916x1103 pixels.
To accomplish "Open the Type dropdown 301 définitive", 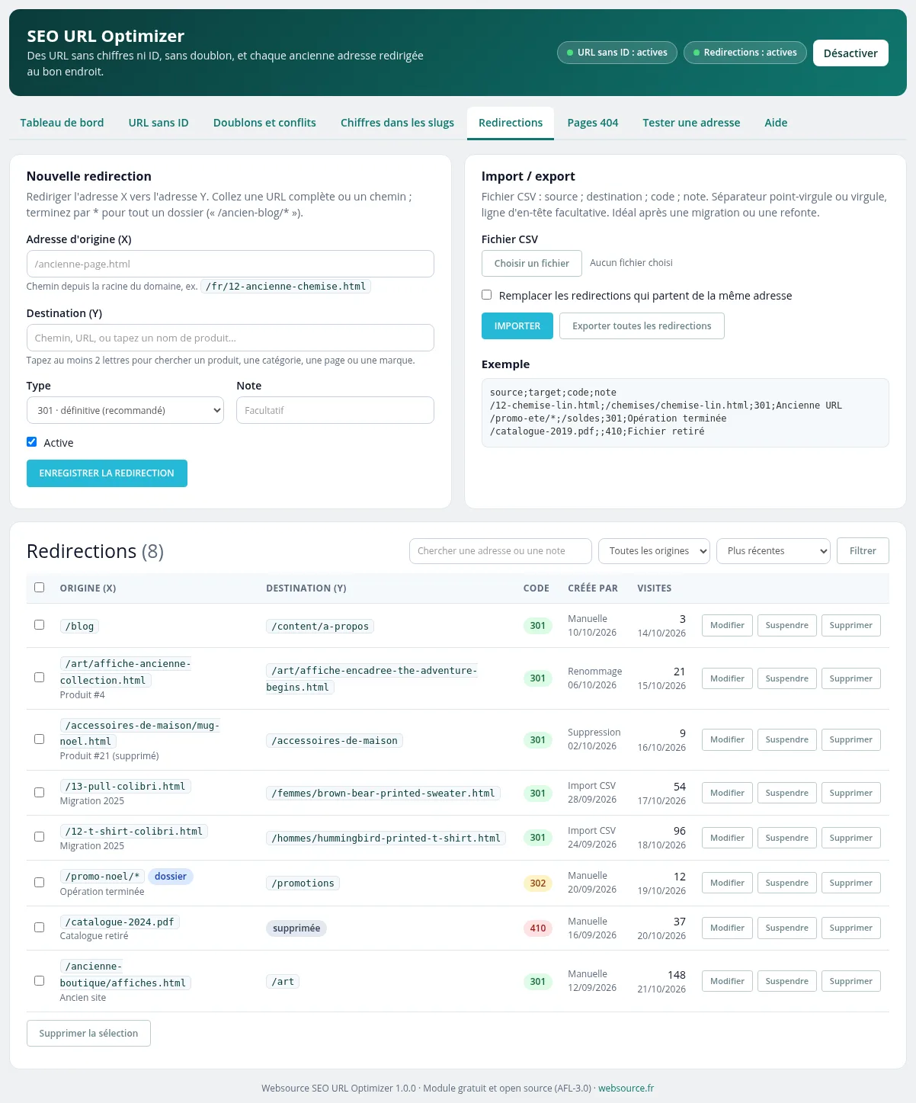I will click(125, 410).
